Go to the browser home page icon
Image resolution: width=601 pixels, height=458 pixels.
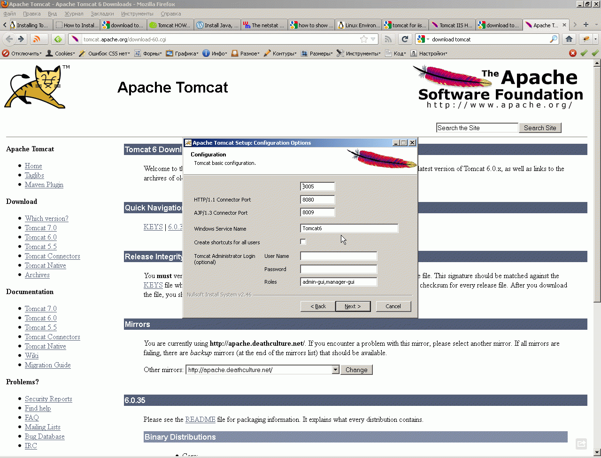[x=569, y=39]
